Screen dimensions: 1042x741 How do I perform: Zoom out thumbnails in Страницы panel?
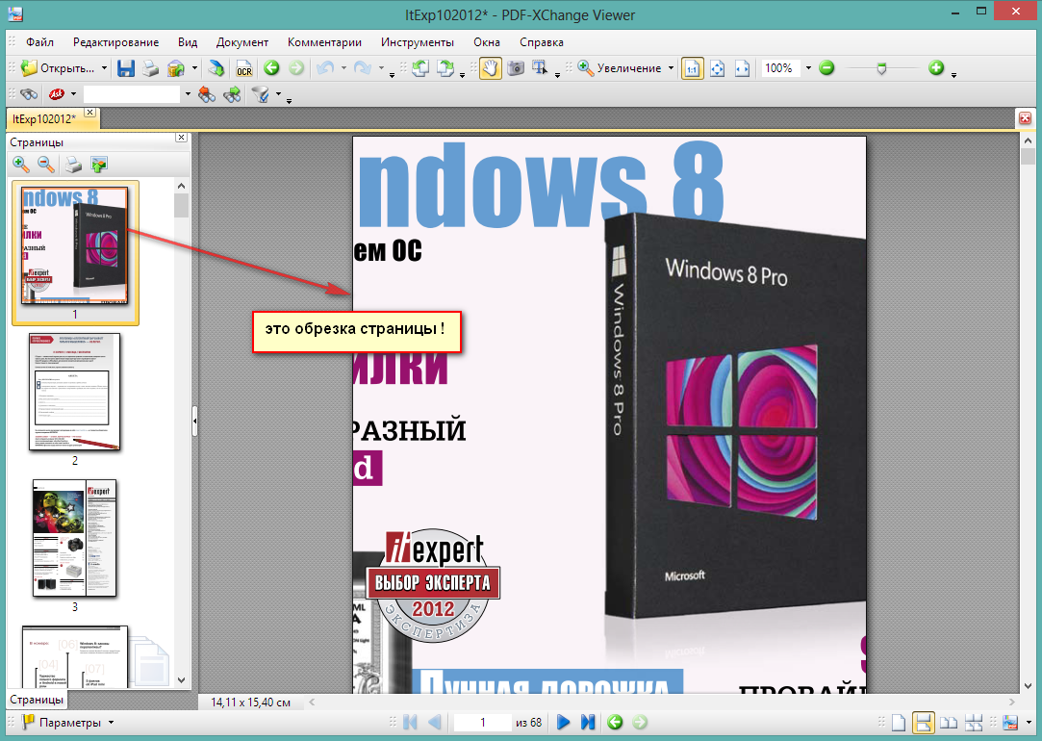pos(46,165)
